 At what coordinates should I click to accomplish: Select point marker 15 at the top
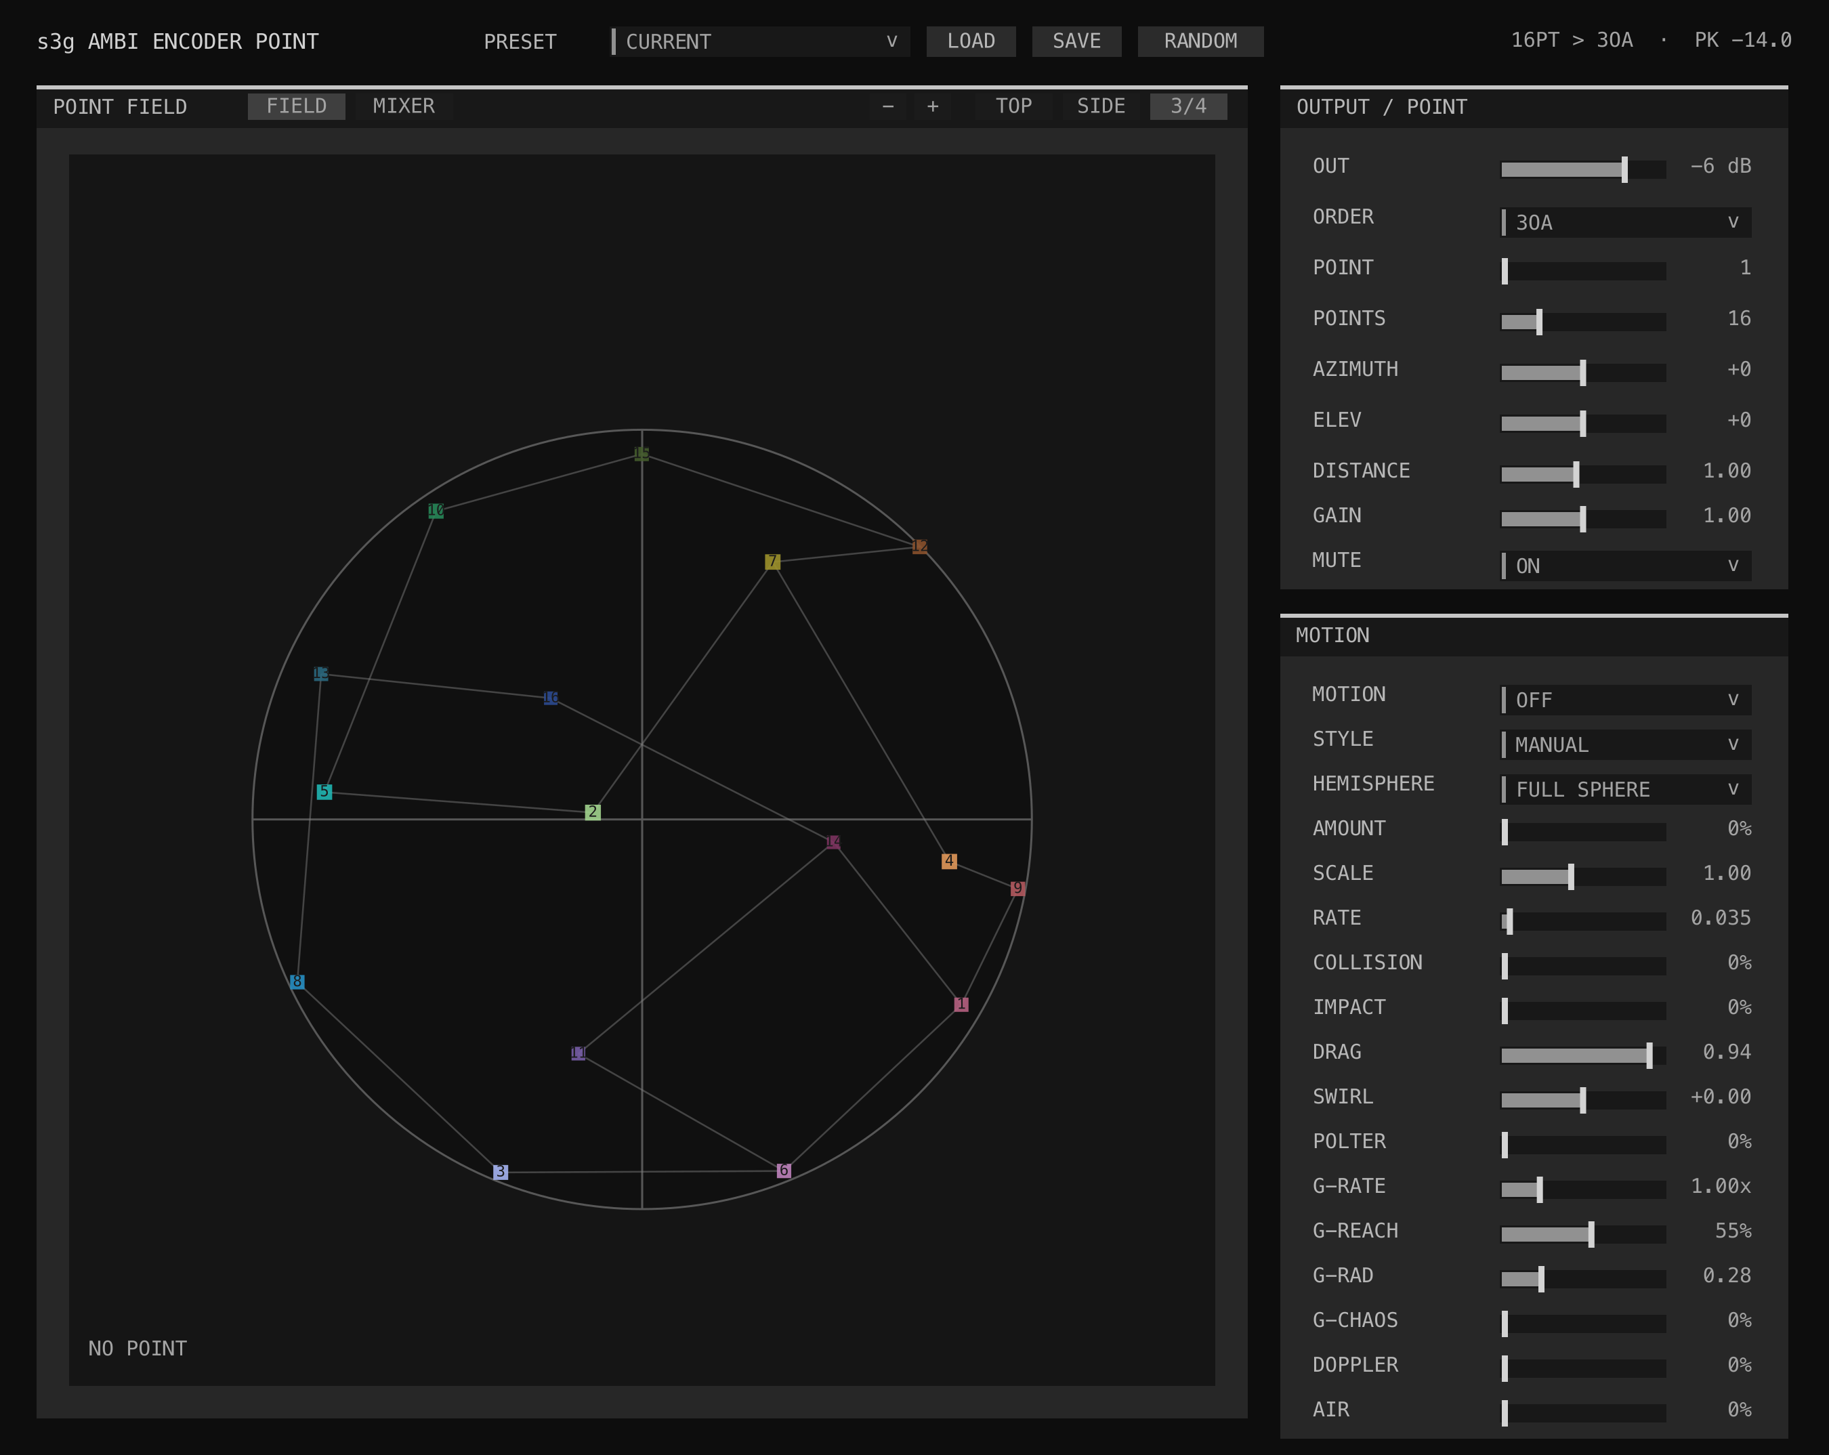tap(642, 454)
